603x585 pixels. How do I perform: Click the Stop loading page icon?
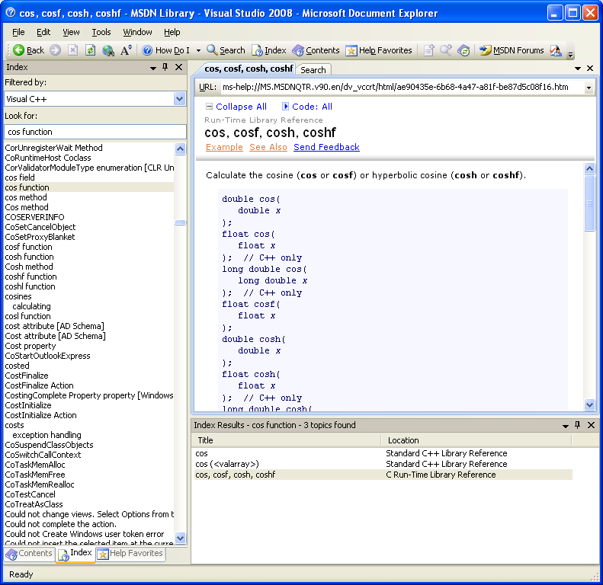[72, 50]
